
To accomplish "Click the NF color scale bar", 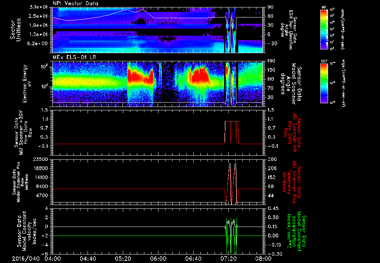I will [x=324, y=29].
